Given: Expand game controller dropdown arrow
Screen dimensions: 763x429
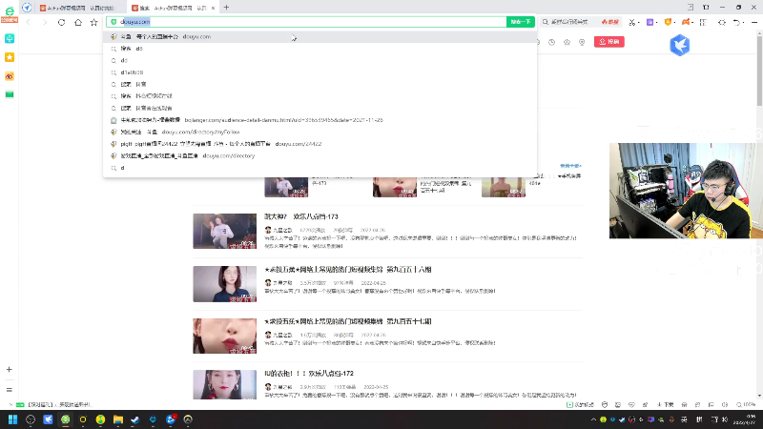Looking at the screenshot, I should pyautogui.click(x=692, y=22).
